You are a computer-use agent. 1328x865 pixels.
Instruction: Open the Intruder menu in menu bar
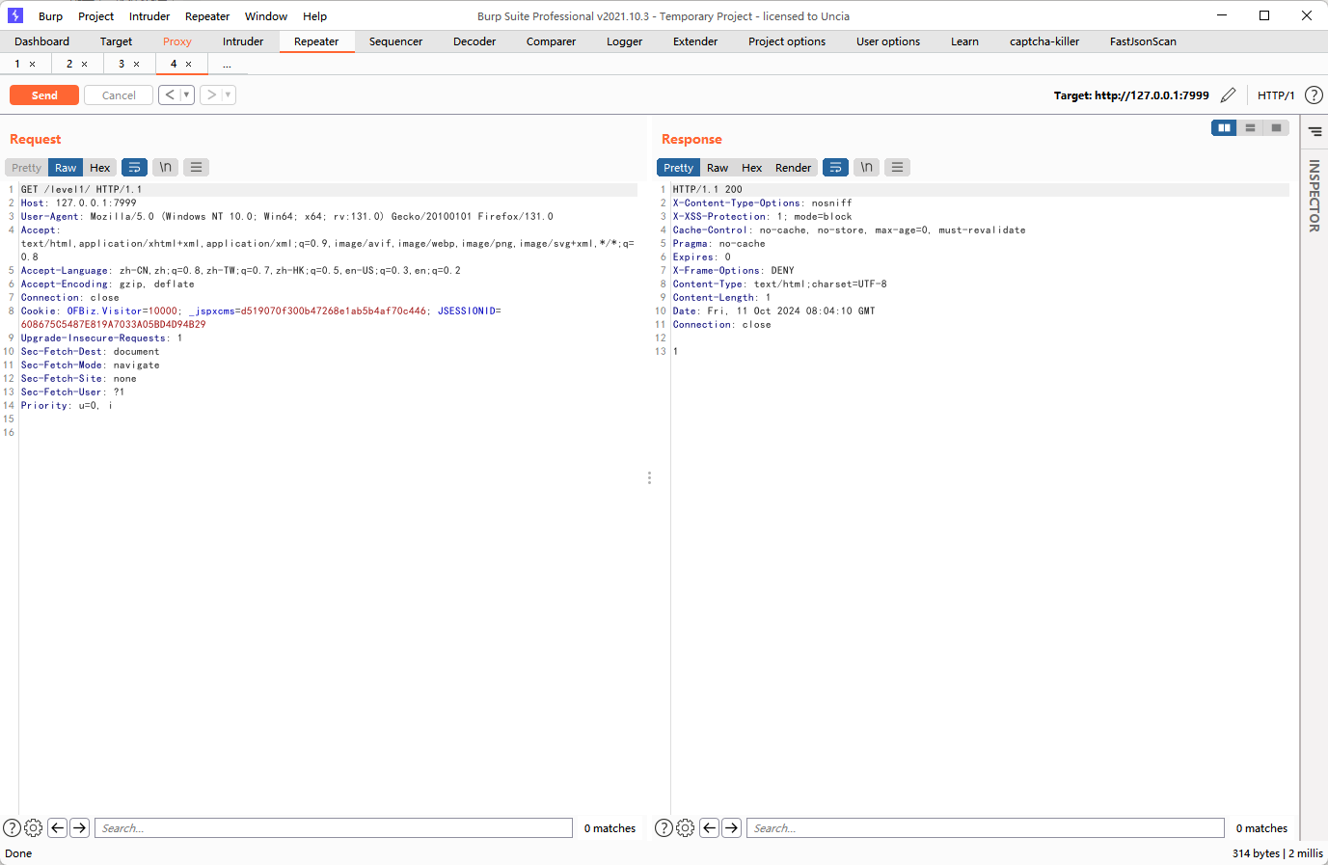coord(149,16)
